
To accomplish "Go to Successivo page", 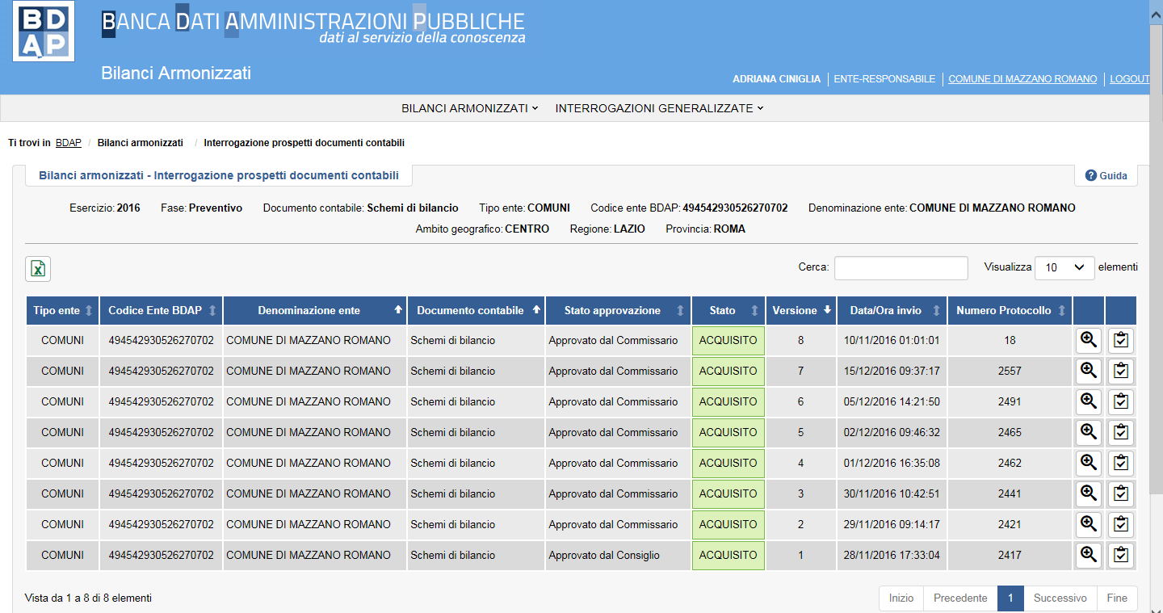I will point(1060,598).
